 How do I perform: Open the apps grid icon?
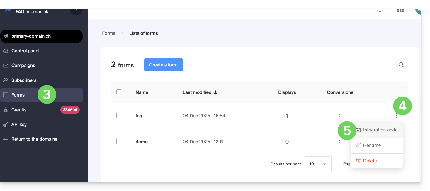point(400,11)
